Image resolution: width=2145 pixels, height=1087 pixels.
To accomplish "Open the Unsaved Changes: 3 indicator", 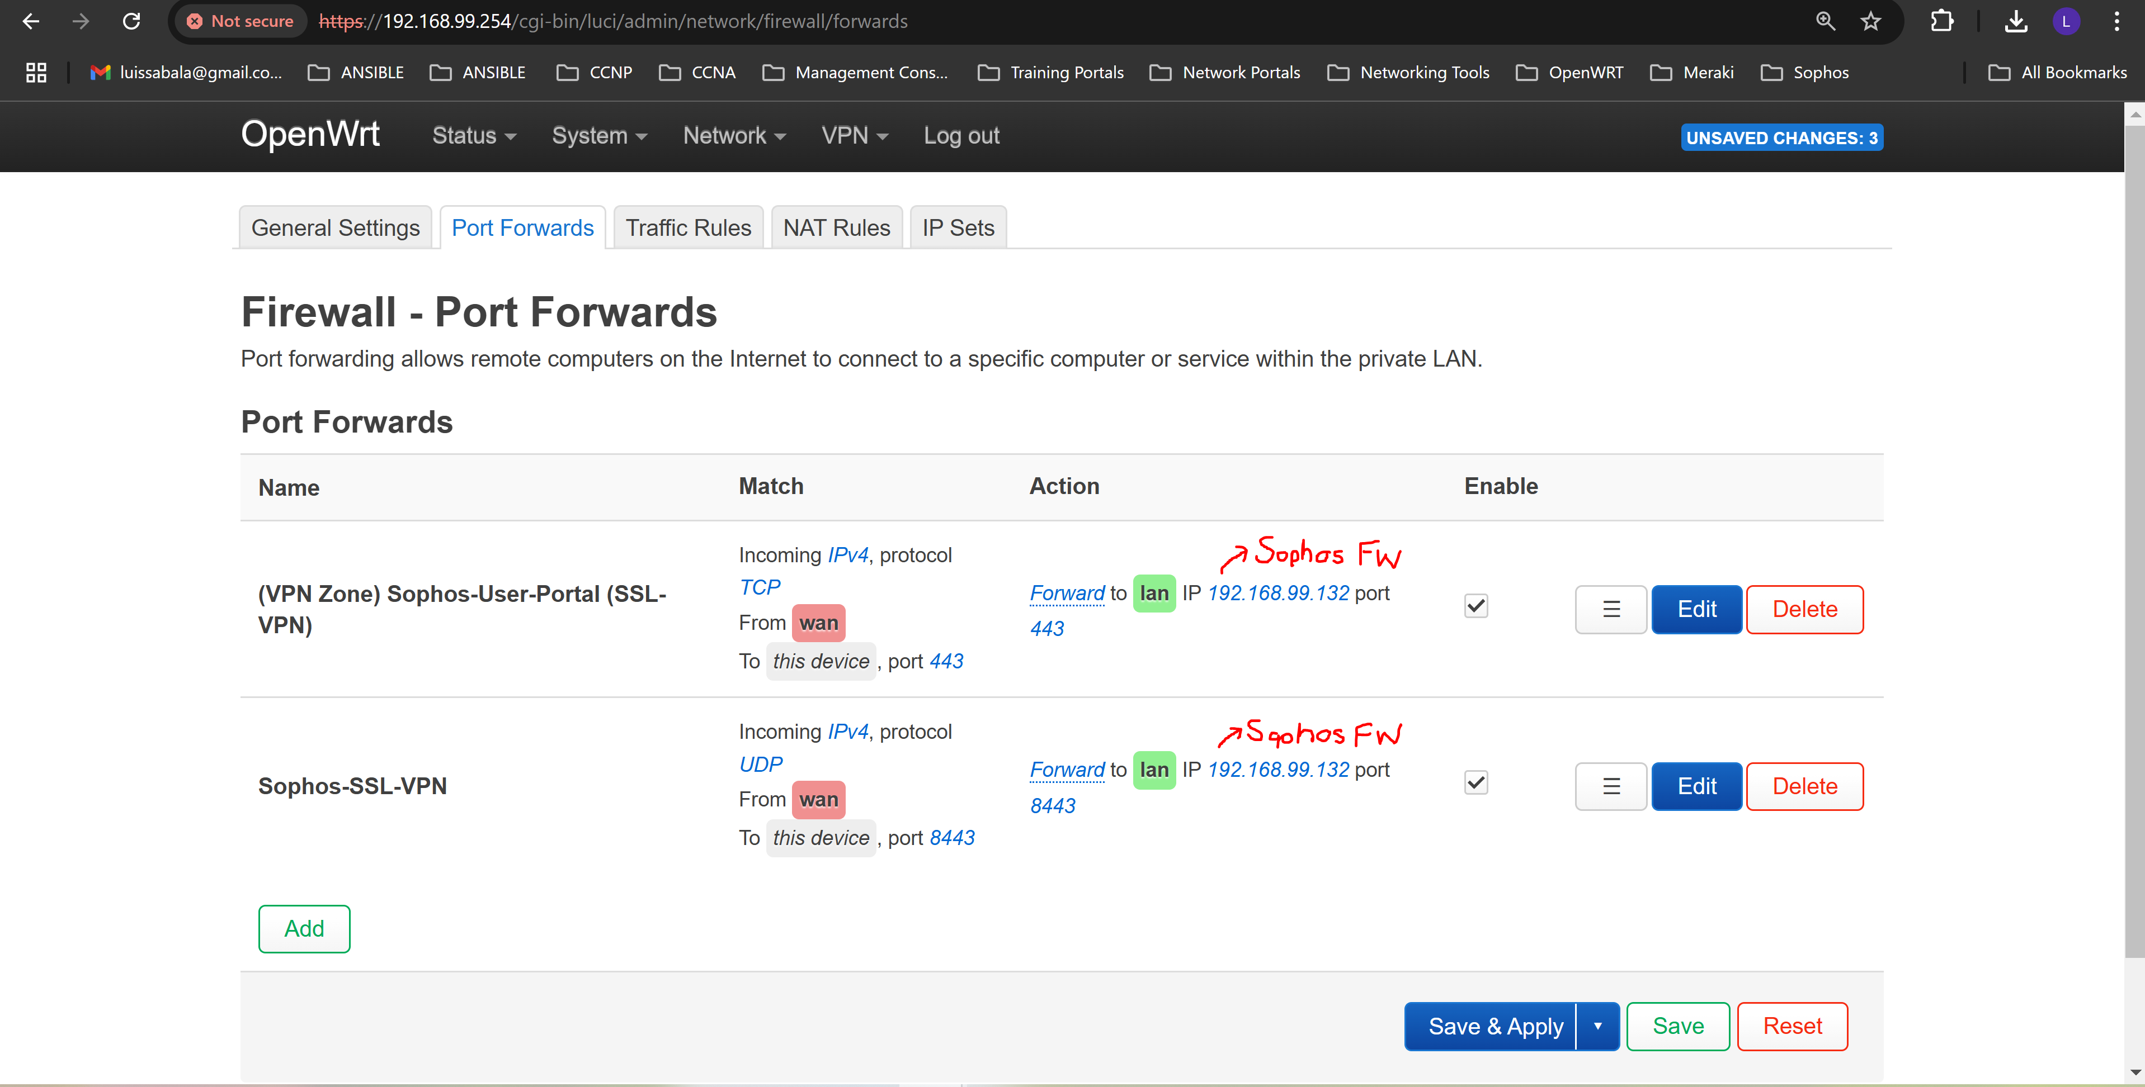I will coord(1781,137).
